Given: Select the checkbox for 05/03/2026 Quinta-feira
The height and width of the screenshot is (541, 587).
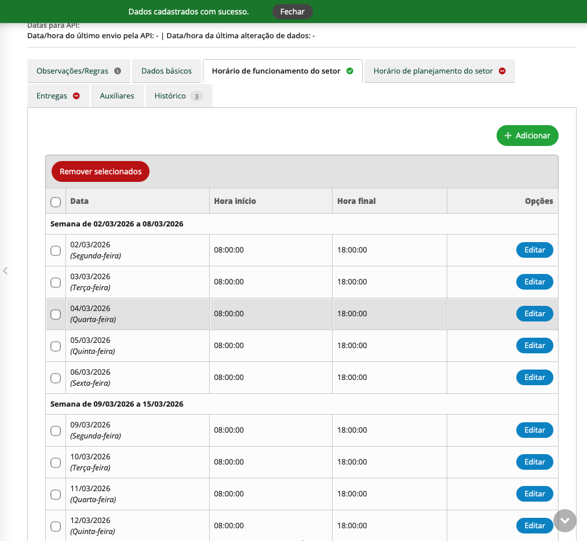Looking at the screenshot, I should pos(56,346).
